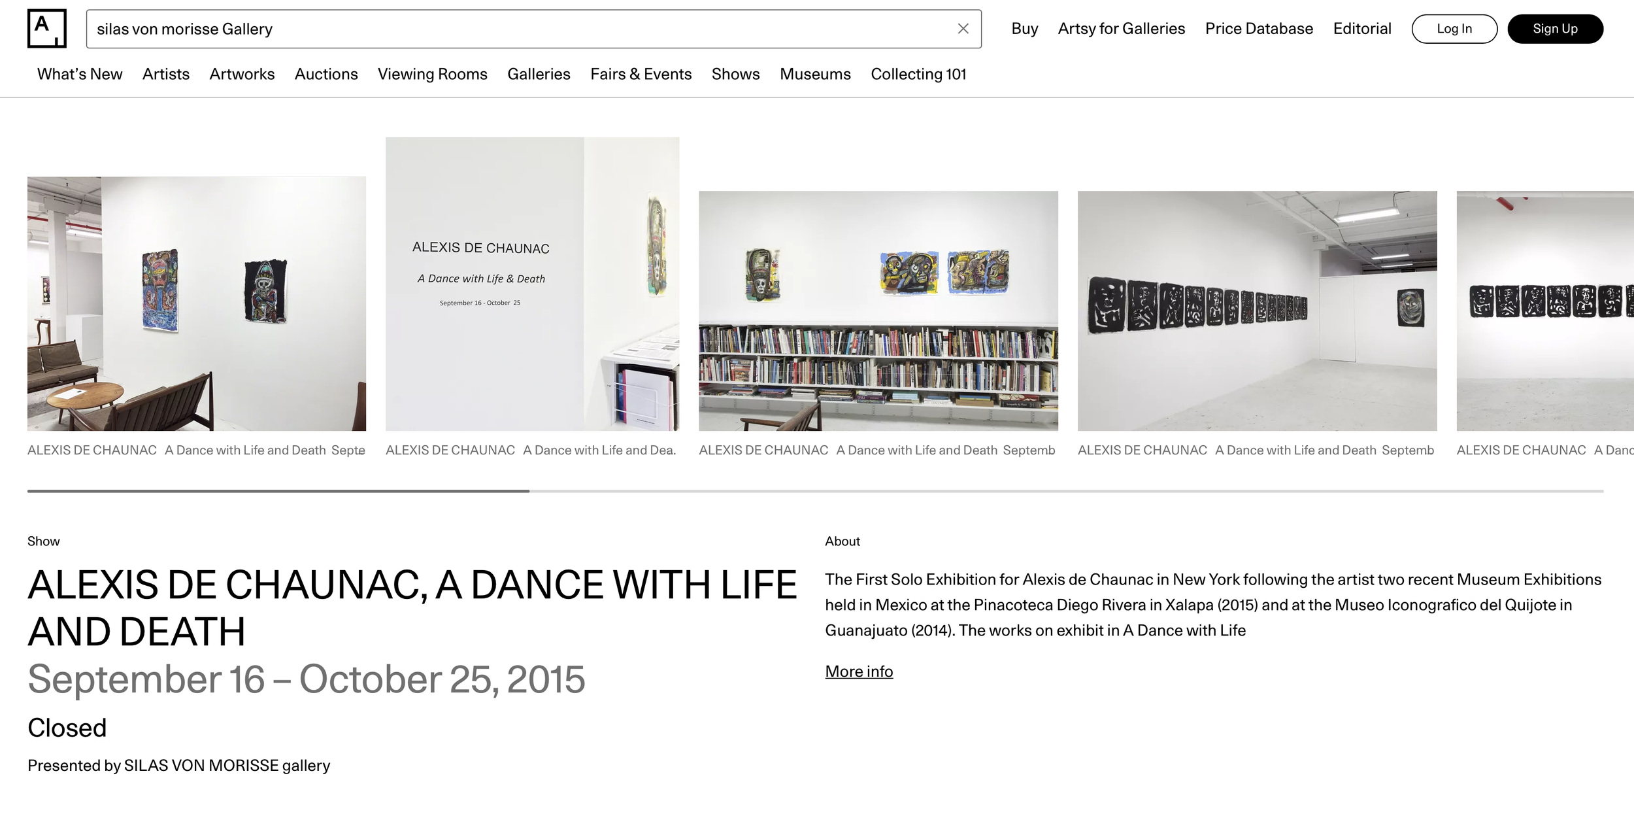Open Collecting 101 section

point(918,74)
